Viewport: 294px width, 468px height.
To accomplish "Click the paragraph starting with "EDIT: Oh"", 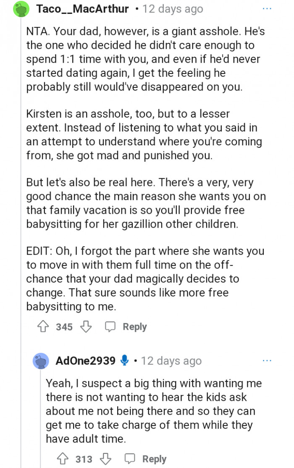I will coord(145,279).
